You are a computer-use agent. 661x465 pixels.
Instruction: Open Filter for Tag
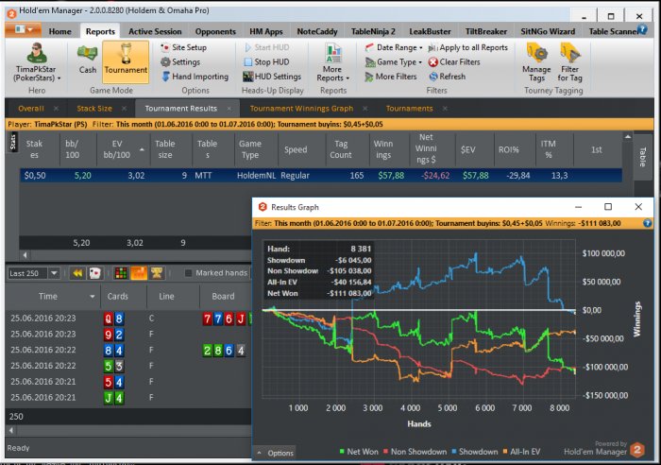(x=569, y=61)
